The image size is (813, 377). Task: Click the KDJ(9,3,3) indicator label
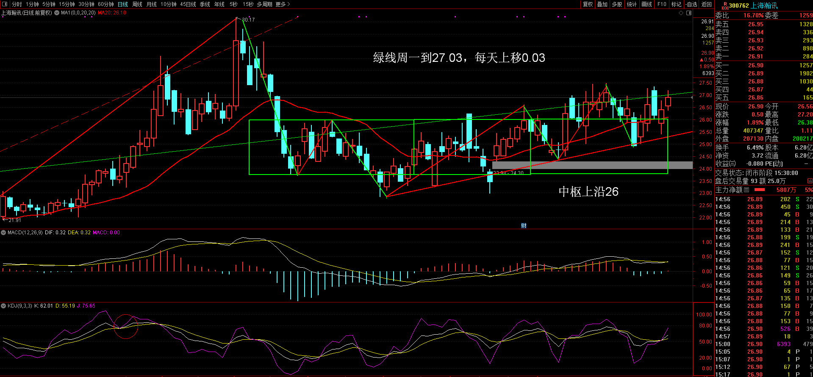coord(19,305)
